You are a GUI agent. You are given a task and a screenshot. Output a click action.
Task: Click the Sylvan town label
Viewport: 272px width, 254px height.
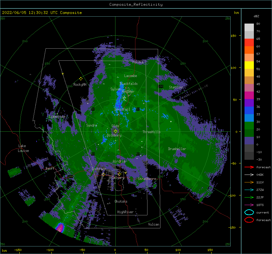[x=116, y=89]
